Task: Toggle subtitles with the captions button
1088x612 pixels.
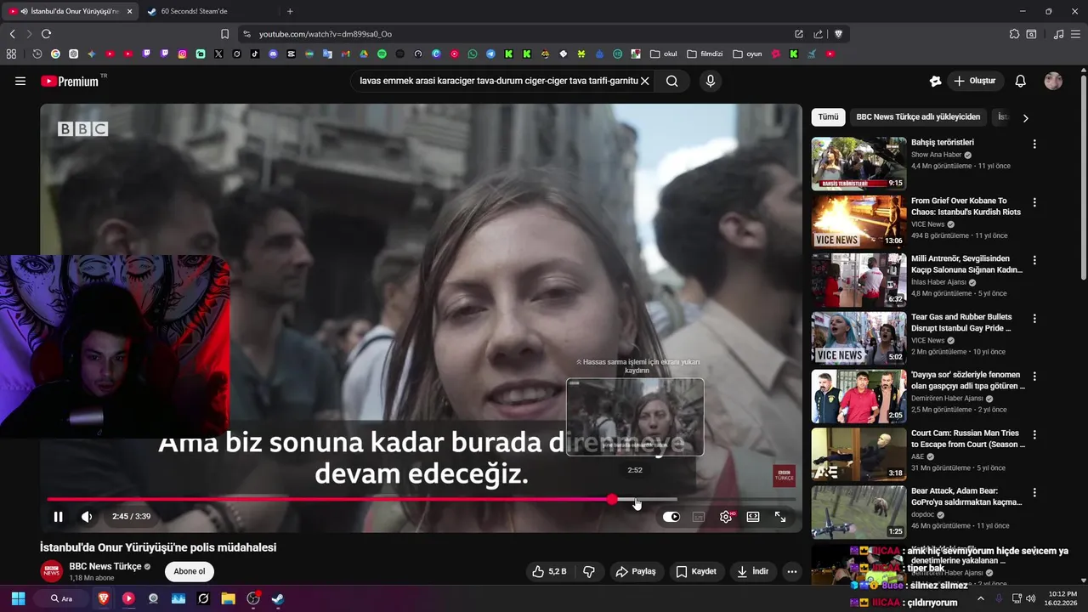Action: point(699,517)
